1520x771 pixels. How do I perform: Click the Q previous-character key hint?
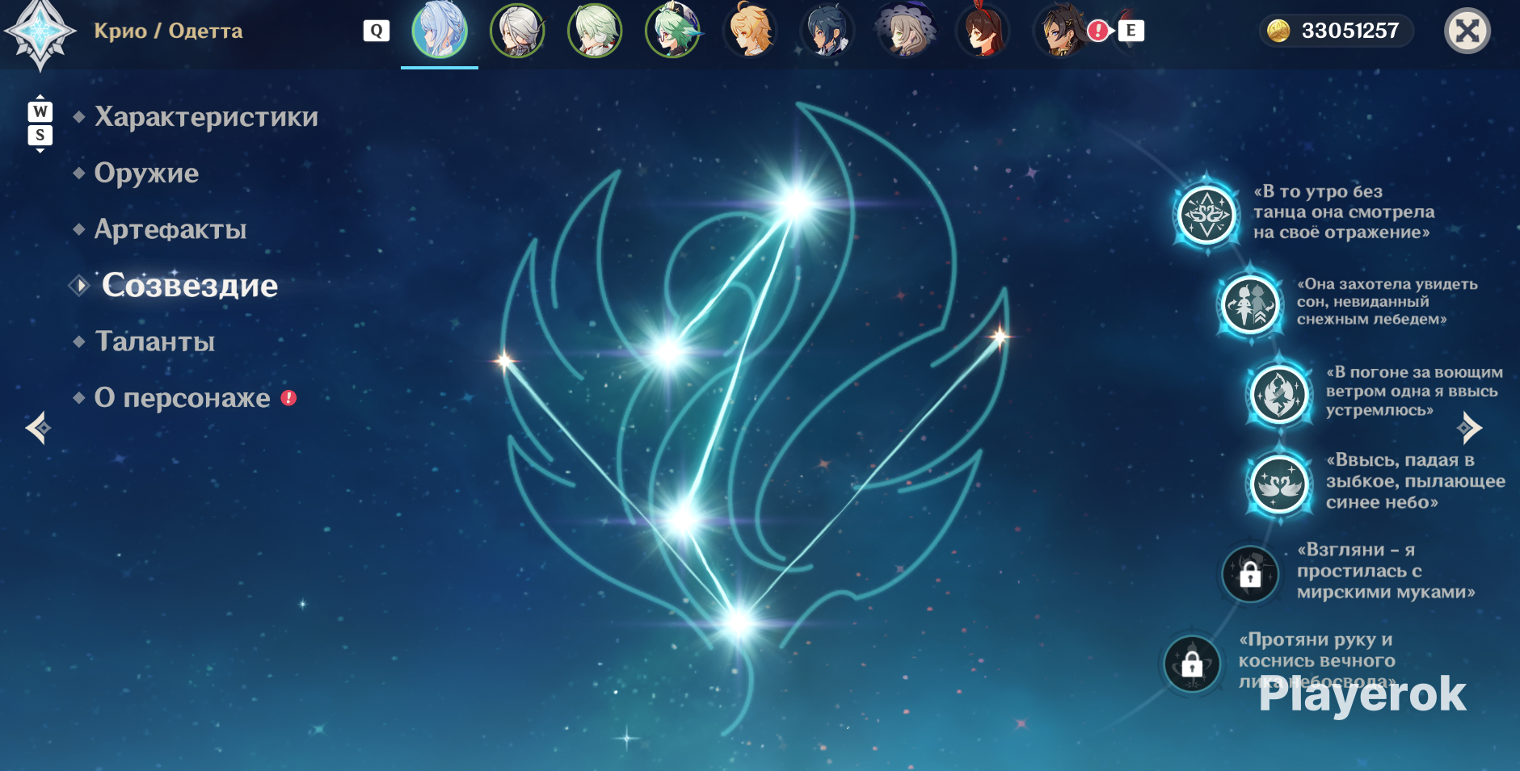(x=377, y=31)
